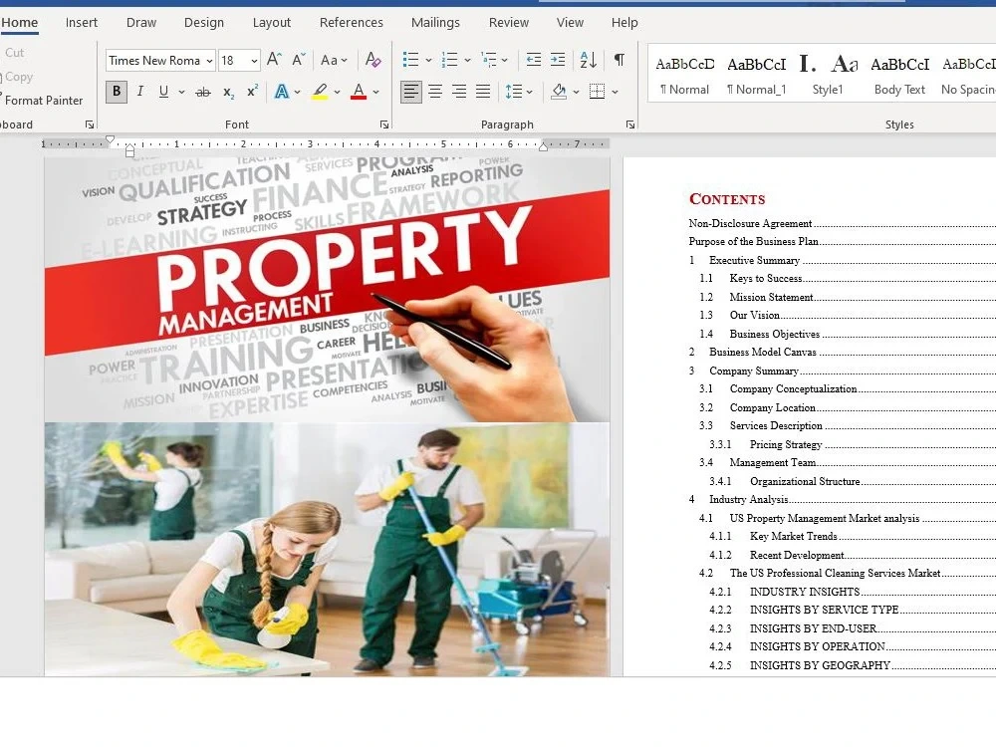Screen dimensions: 996x747
Task: Open the font size dropdown
Action: coord(253,60)
